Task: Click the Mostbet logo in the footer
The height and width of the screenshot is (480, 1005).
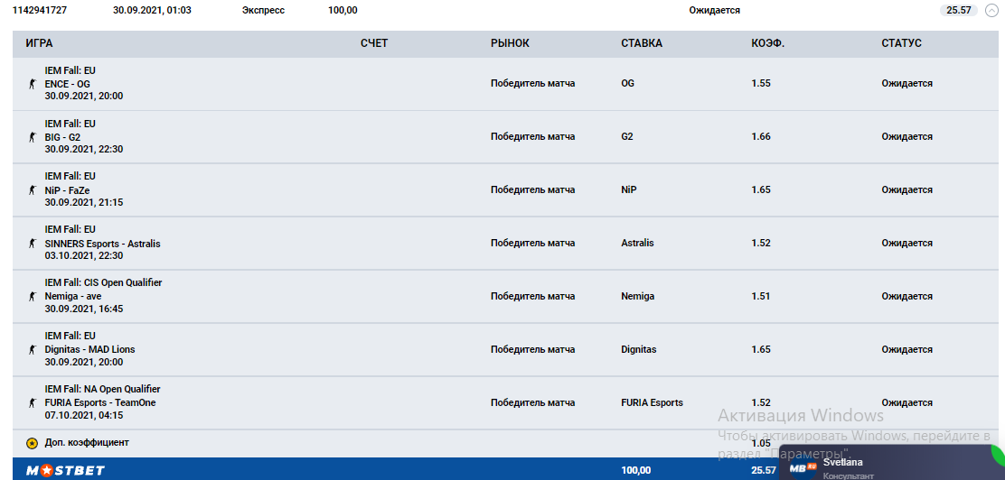Action: click(x=65, y=470)
